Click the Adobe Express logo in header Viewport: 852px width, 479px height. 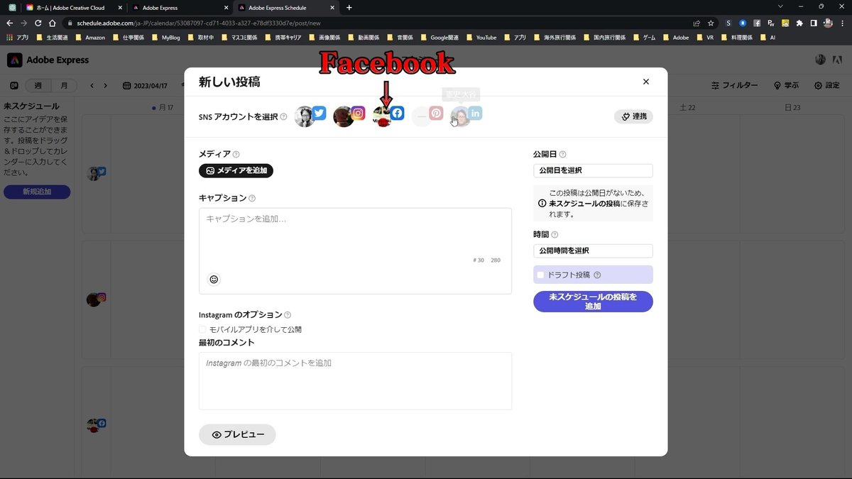click(48, 60)
